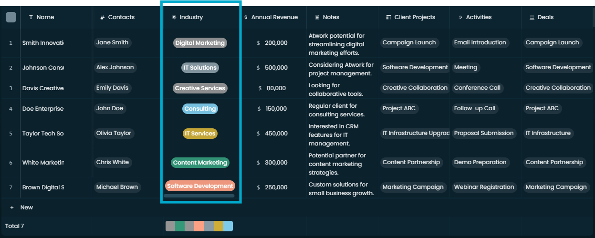Click the text-type icon beside Name header
This screenshot has height=238, width=595.
coord(31,17)
